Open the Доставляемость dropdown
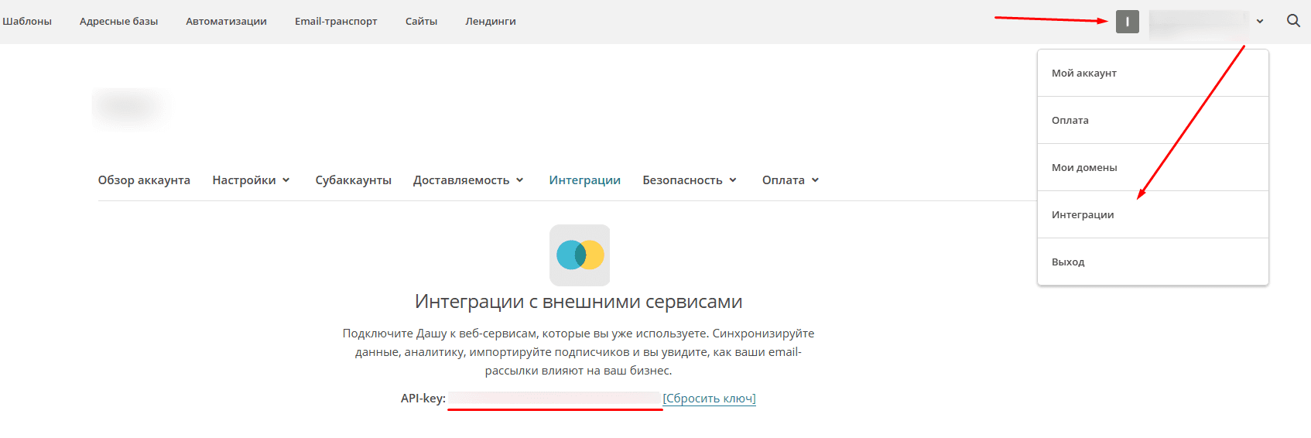This screenshot has height=438, width=1311. [468, 180]
